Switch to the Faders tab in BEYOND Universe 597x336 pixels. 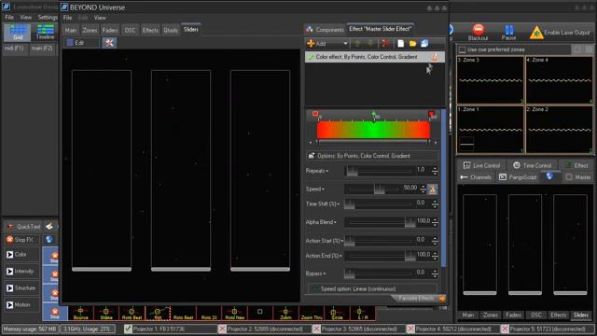pos(110,31)
